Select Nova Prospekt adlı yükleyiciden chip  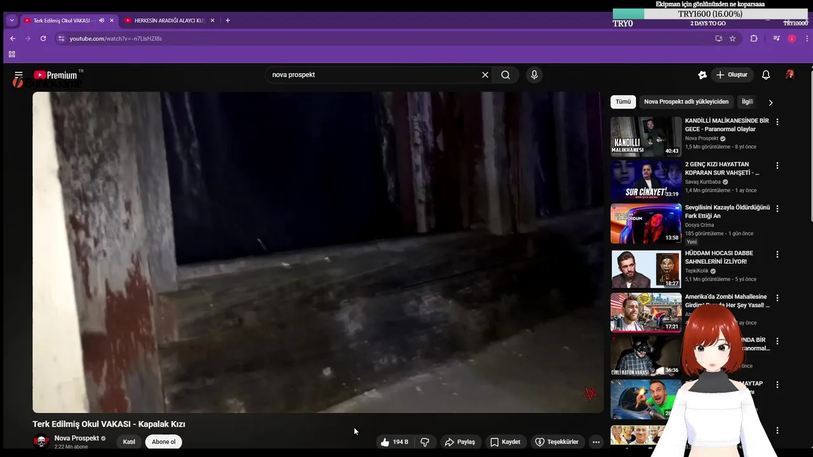686,102
